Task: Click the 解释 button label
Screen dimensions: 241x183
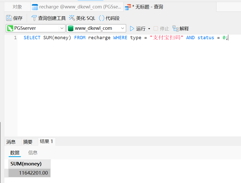Action: click(x=184, y=29)
